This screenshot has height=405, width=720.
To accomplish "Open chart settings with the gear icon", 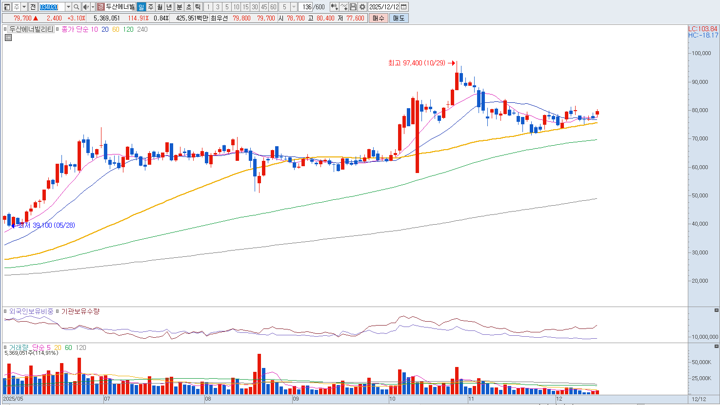I will [x=362, y=7].
